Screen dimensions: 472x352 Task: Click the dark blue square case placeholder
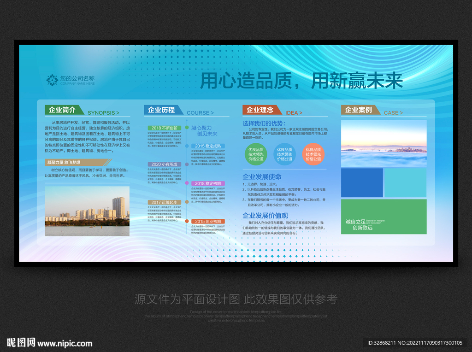[x=362, y=182]
